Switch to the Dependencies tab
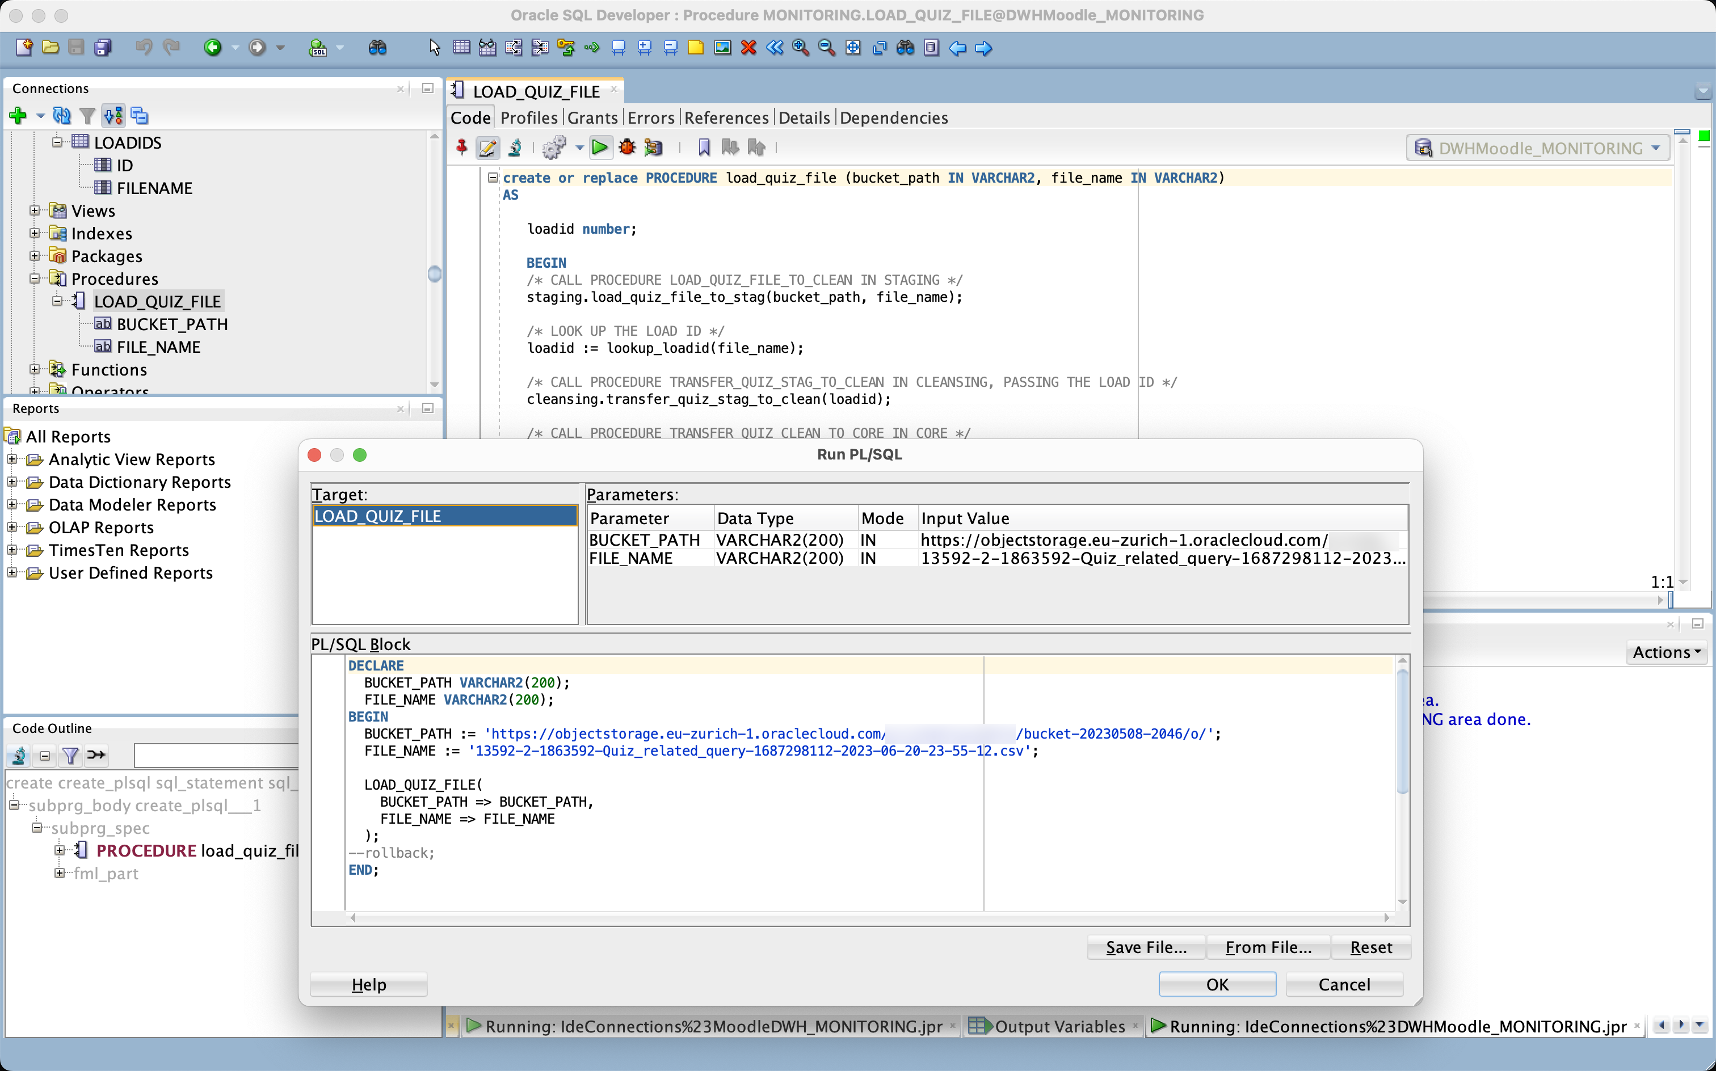 893,117
